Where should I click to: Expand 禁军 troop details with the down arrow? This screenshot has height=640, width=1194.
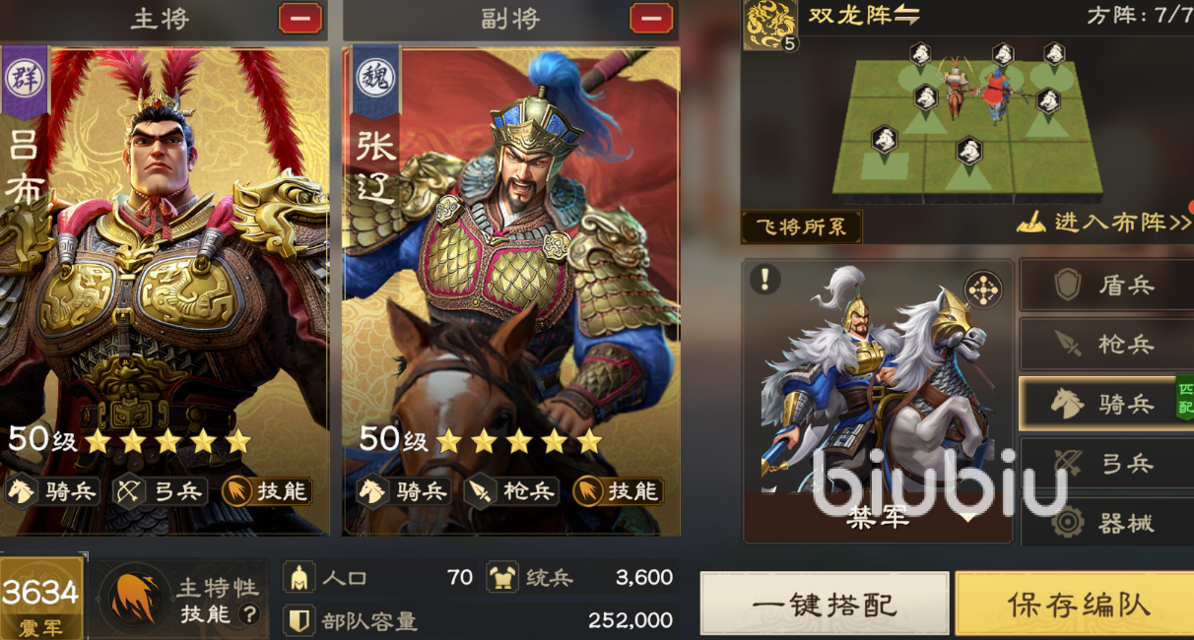(968, 517)
